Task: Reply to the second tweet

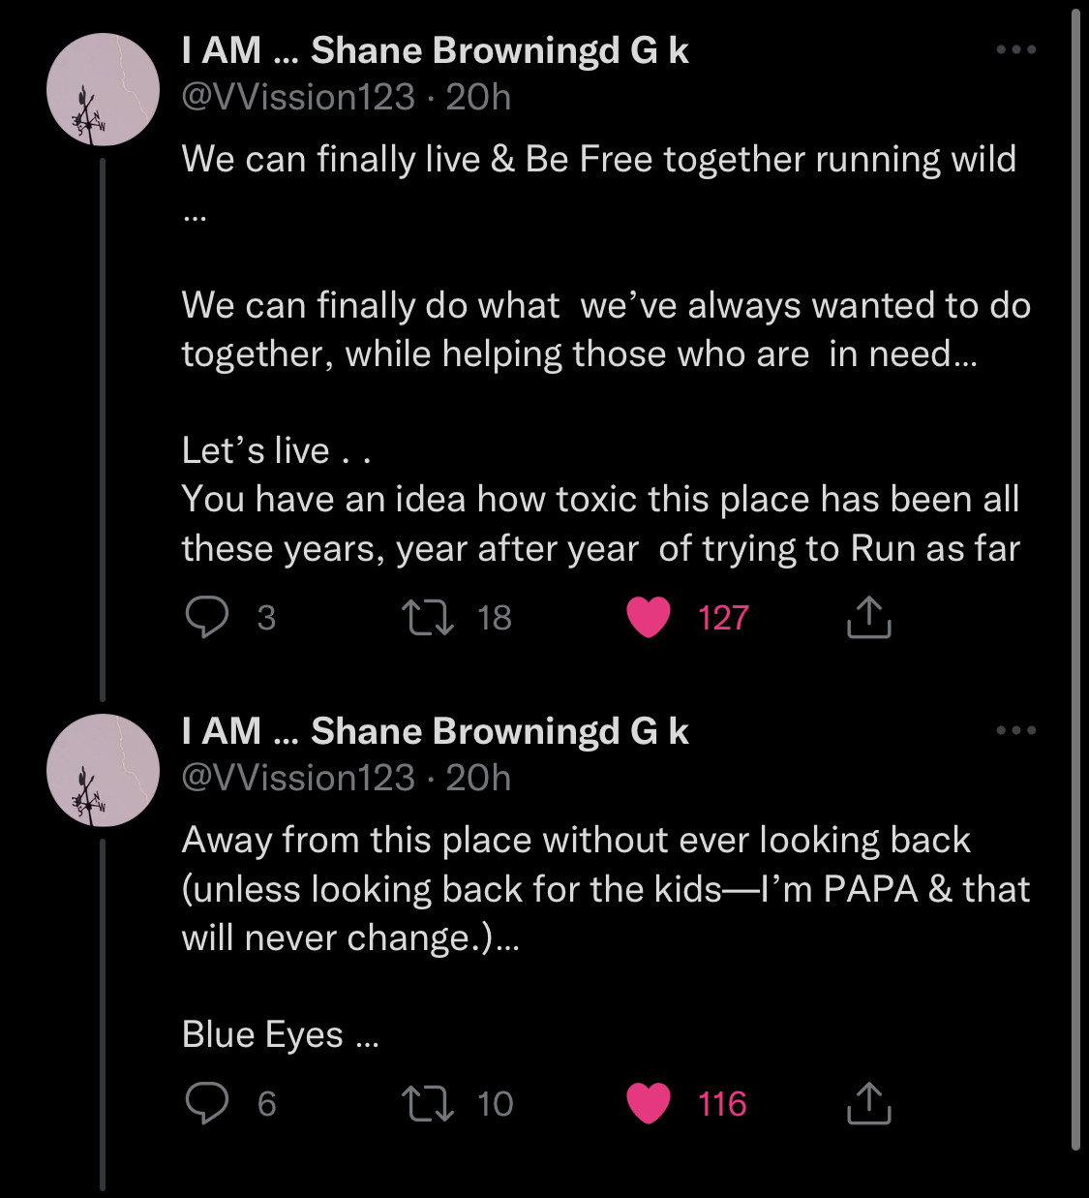Action: 207,1103
